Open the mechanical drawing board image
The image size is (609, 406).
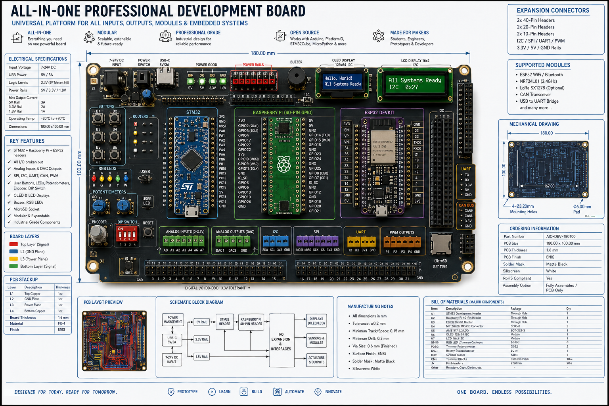tap(548, 169)
